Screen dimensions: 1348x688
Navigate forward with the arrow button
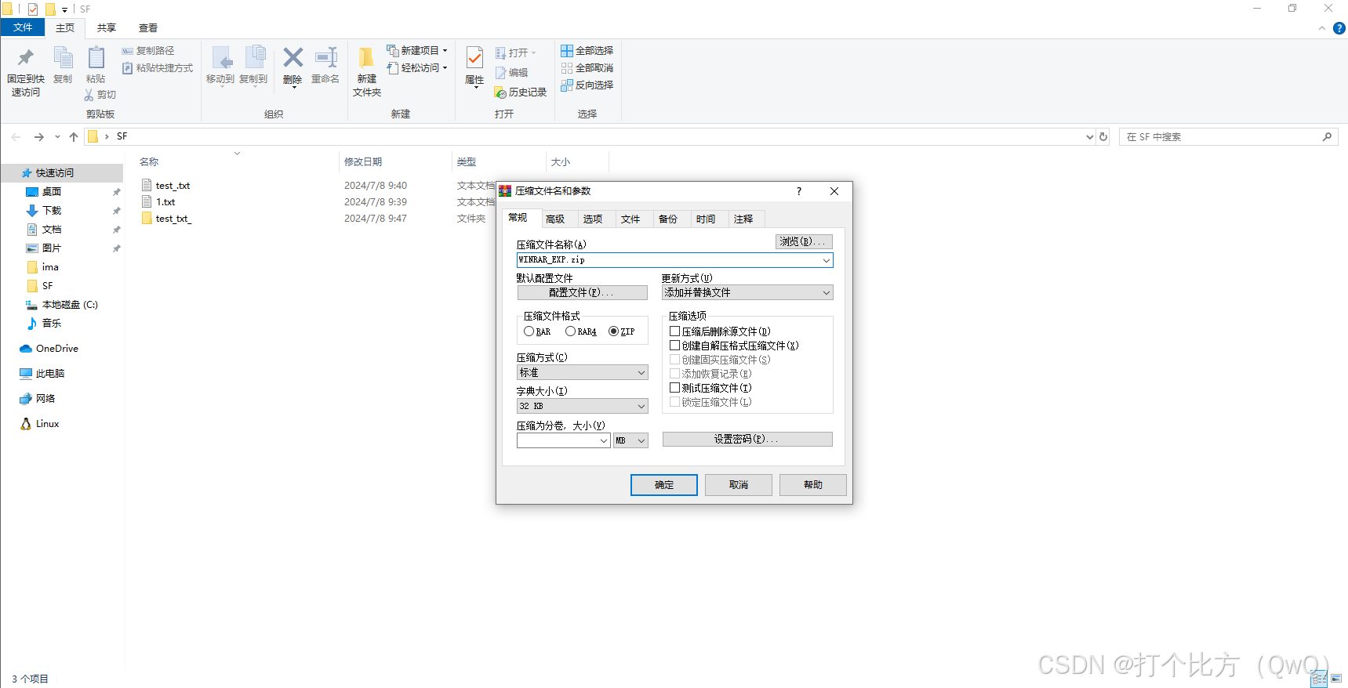39,137
